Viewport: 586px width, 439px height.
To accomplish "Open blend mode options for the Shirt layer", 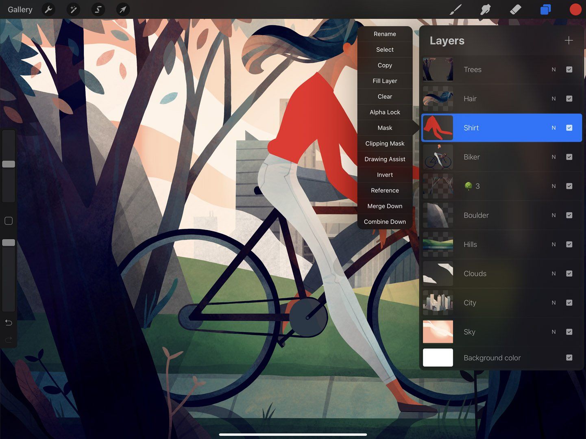I will pos(553,128).
